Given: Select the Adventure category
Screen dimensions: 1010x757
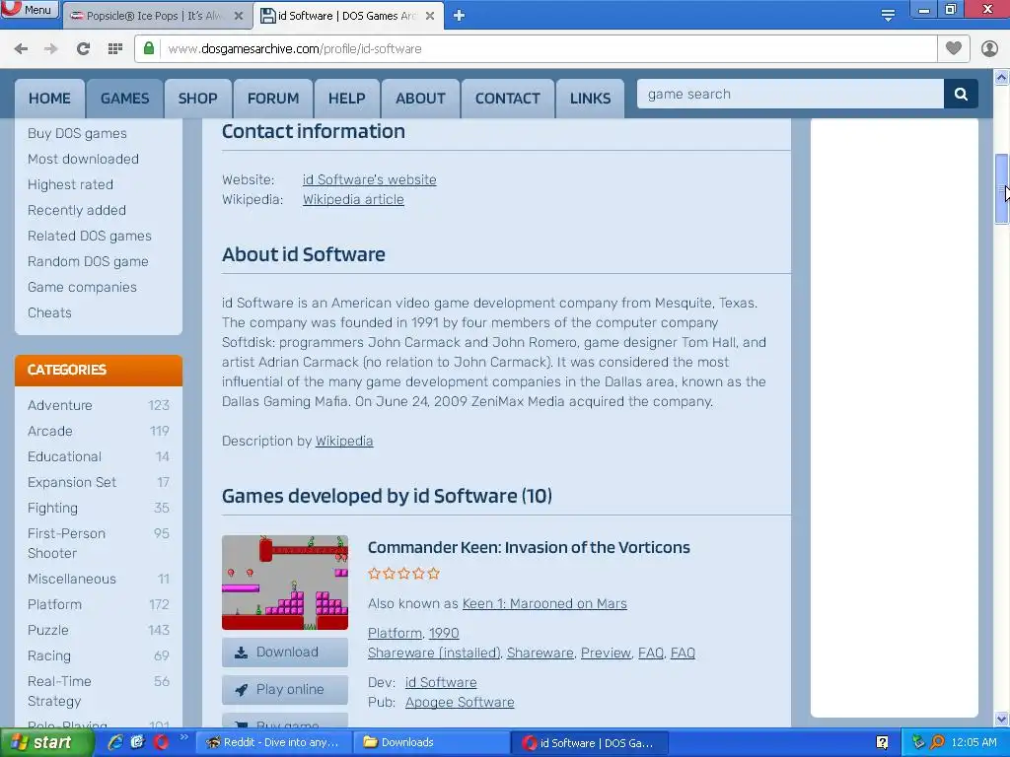Looking at the screenshot, I should [60, 405].
